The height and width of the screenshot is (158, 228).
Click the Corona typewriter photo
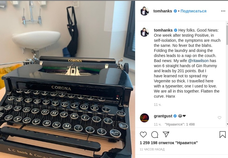[x=67, y=79]
